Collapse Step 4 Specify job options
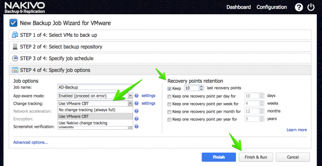The height and width of the screenshot is (166, 322). [160, 70]
